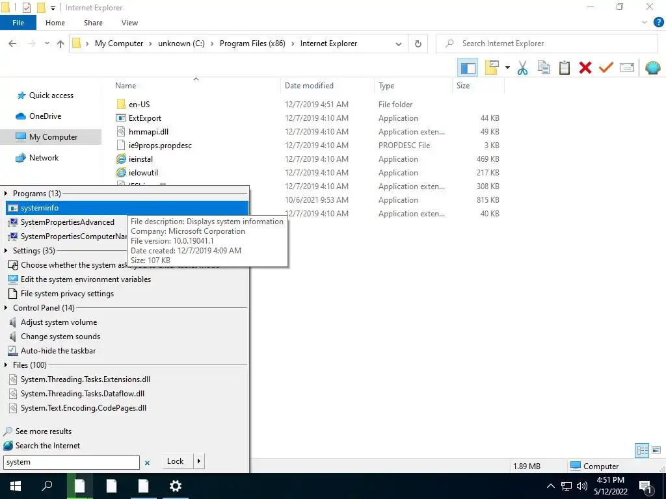Open shutdown options arrow beside Lock
The width and height of the screenshot is (666, 499).
pyautogui.click(x=199, y=461)
